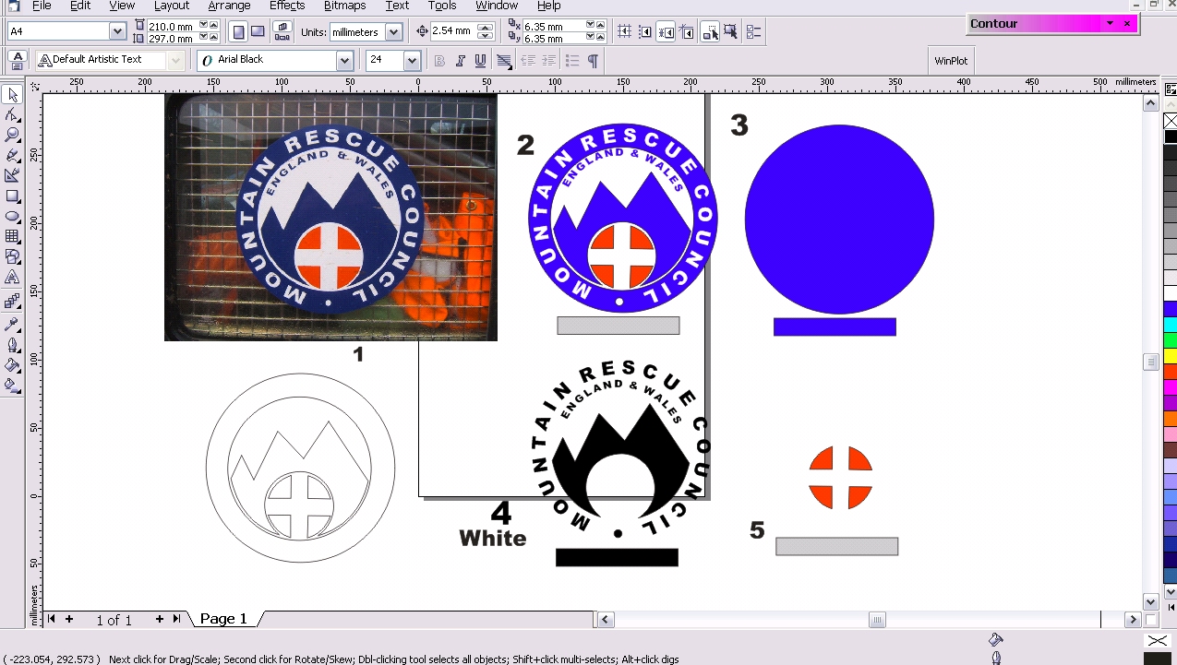Select the Shape tool

(x=12, y=115)
